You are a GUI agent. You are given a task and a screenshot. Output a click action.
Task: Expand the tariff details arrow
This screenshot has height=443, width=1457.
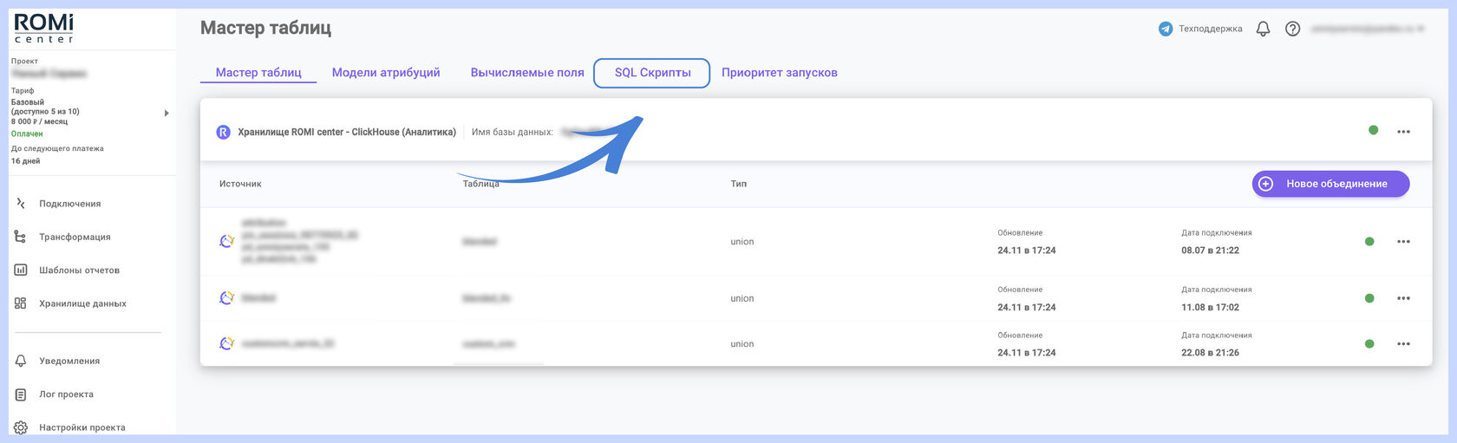click(x=167, y=113)
